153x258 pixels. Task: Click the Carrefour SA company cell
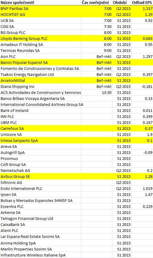click(41, 129)
